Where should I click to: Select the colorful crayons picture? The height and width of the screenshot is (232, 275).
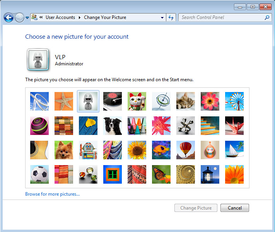(137, 126)
